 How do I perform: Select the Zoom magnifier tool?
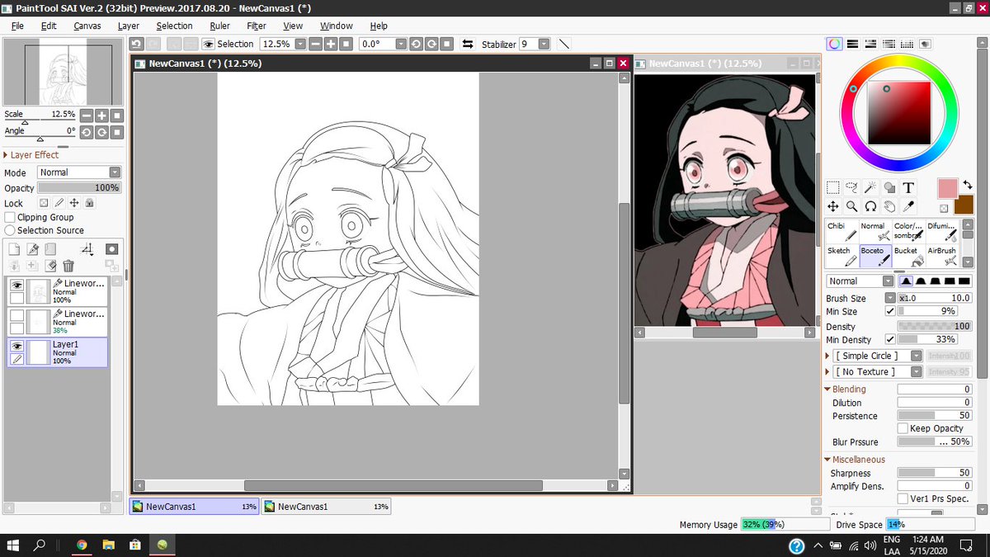point(851,206)
